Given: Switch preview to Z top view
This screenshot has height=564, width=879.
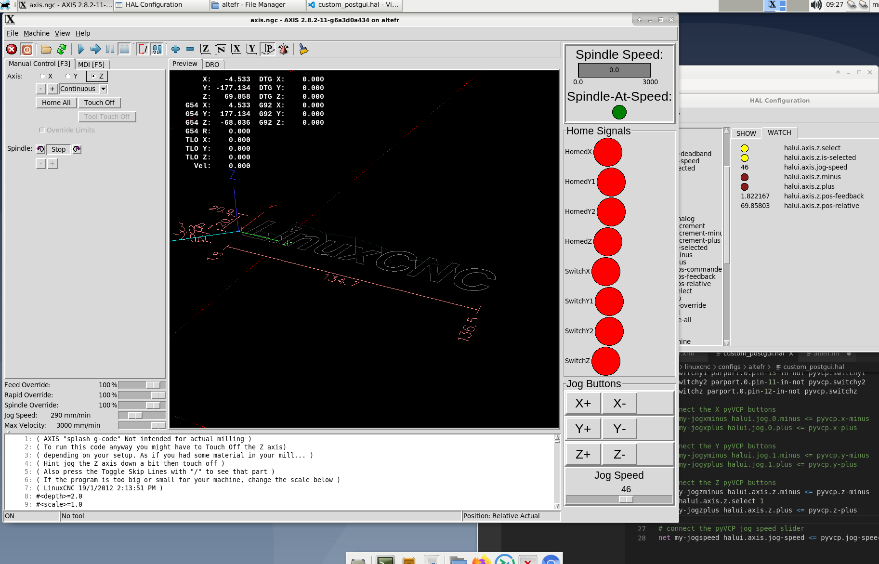Looking at the screenshot, I should pos(205,49).
